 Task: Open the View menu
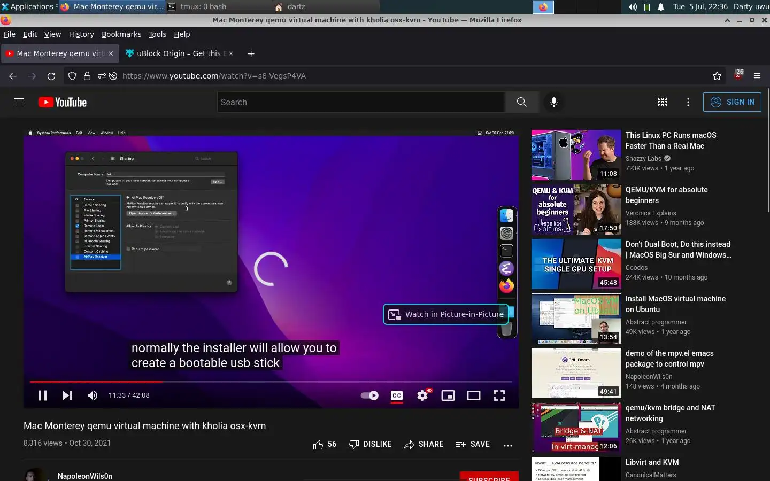pos(52,34)
